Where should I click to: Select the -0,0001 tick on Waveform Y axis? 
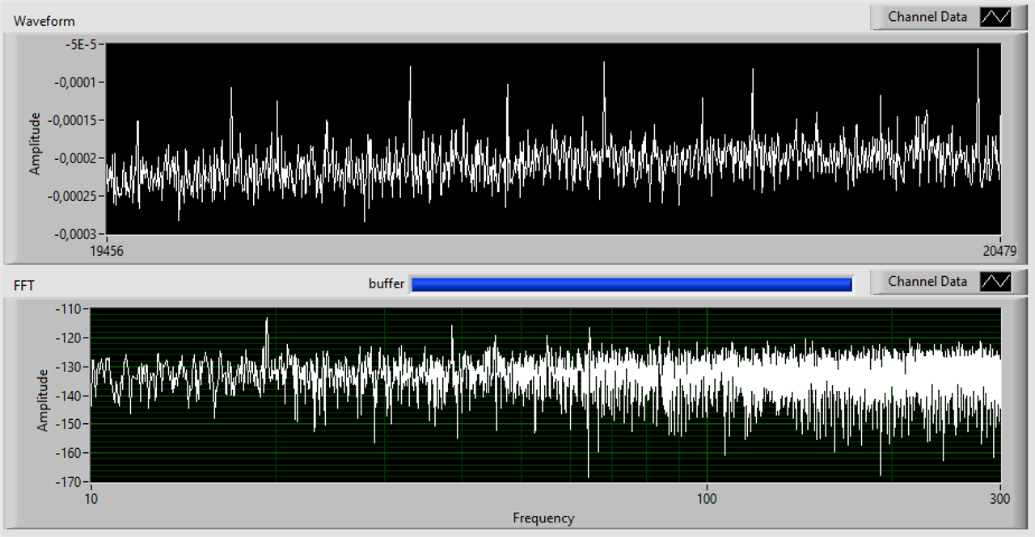76,82
